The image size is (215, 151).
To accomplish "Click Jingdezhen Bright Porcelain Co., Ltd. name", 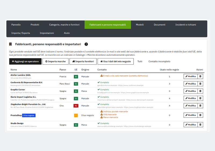I will [x=28, y=104].
